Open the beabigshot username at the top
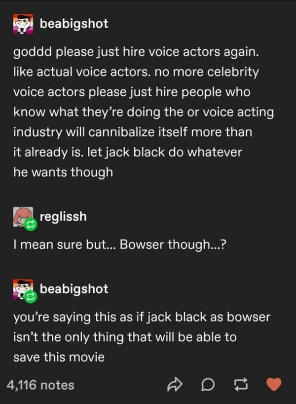The width and height of the screenshot is (296, 404). [74, 24]
